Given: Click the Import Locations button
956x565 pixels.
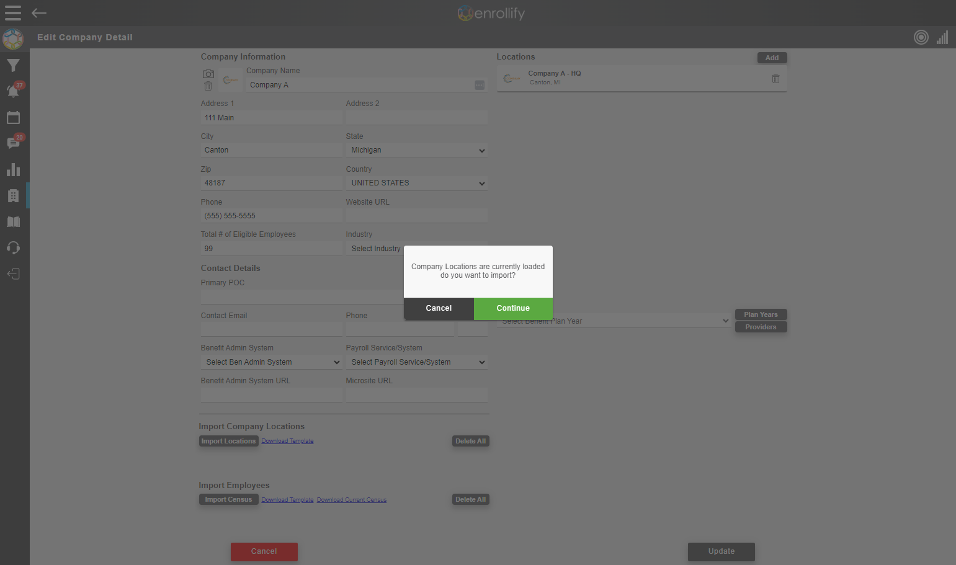Looking at the screenshot, I should tap(228, 441).
